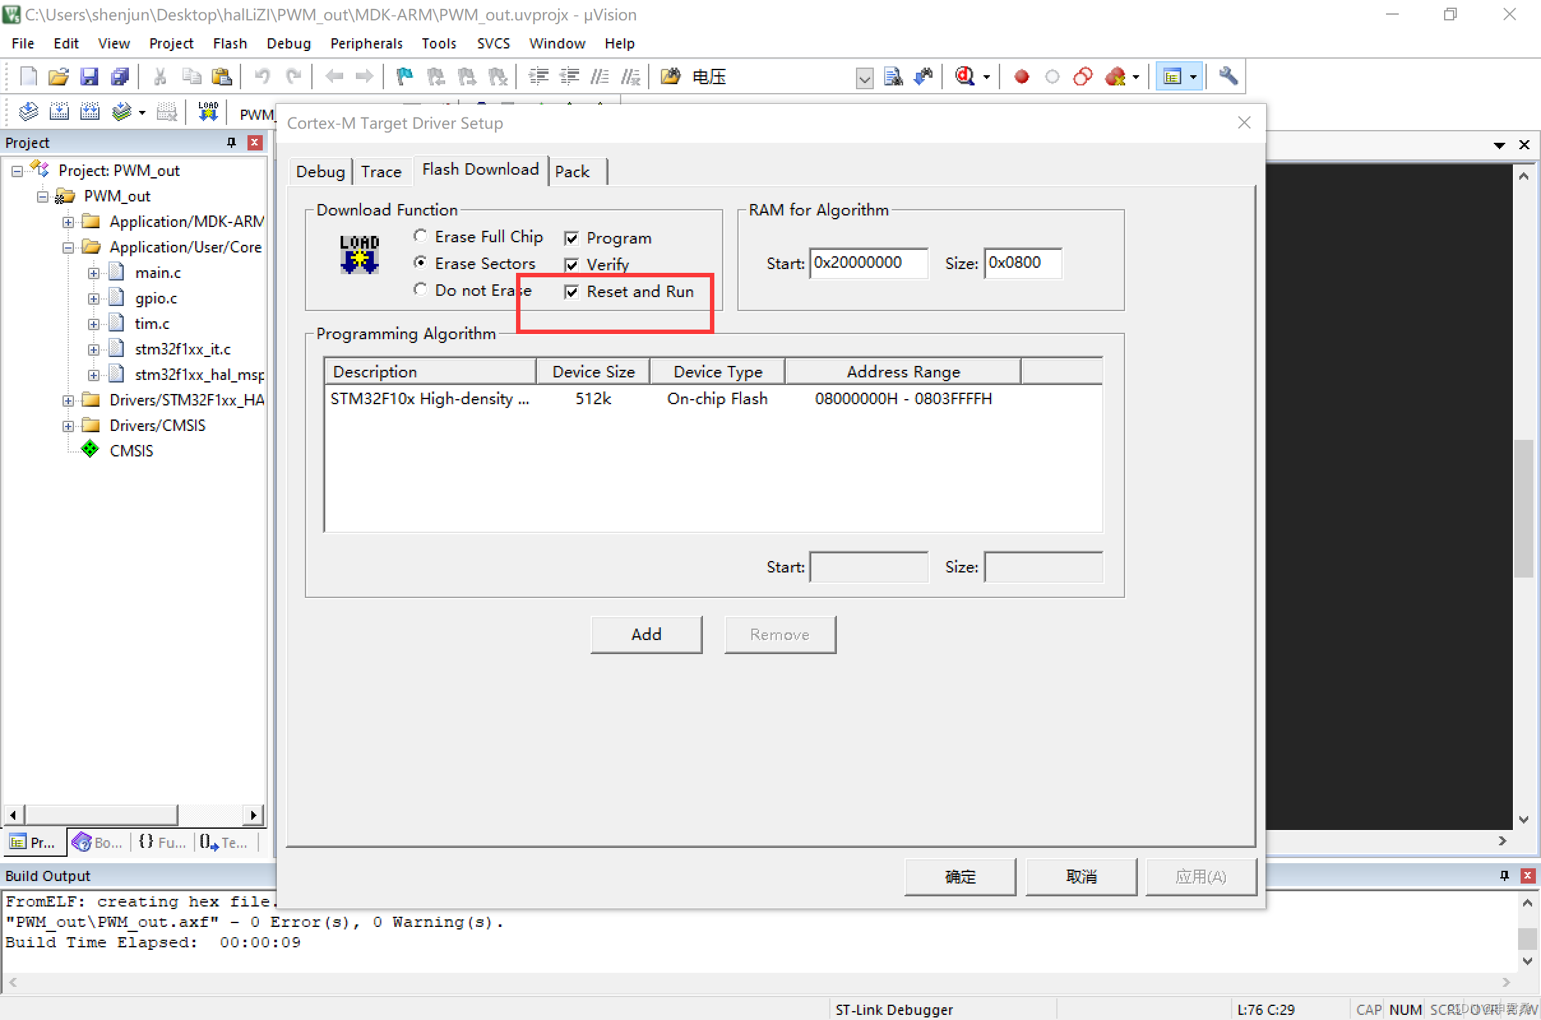This screenshot has height=1020, width=1541.
Task: Toggle the Verify checkbox
Action: pos(571,265)
